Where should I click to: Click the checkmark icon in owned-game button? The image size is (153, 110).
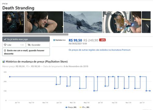point(5,39)
